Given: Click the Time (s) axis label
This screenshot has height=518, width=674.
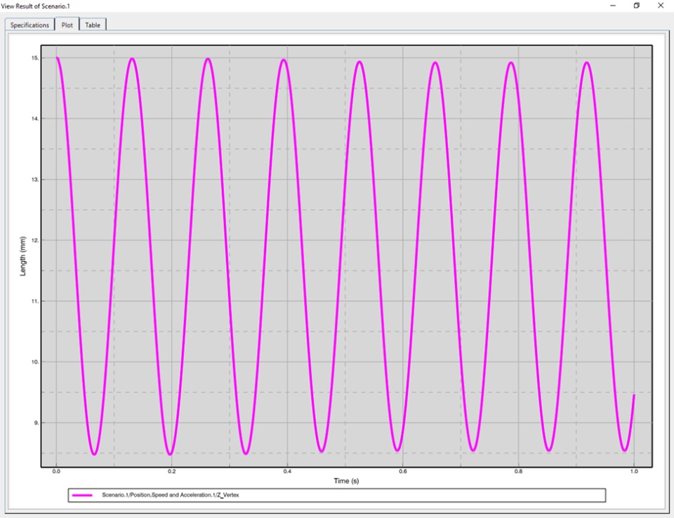Looking at the screenshot, I should pos(346,481).
